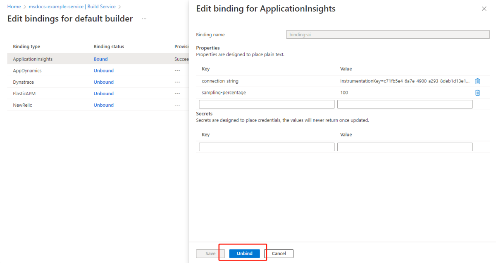The width and height of the screenshot is (496, 263).
Task: Open msdocs-example-service Build Service breadcrumb
Action: (72, 7)
